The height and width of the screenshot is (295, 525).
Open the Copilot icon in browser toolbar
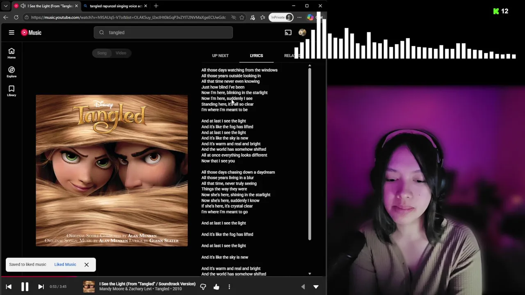coord(310,17)
